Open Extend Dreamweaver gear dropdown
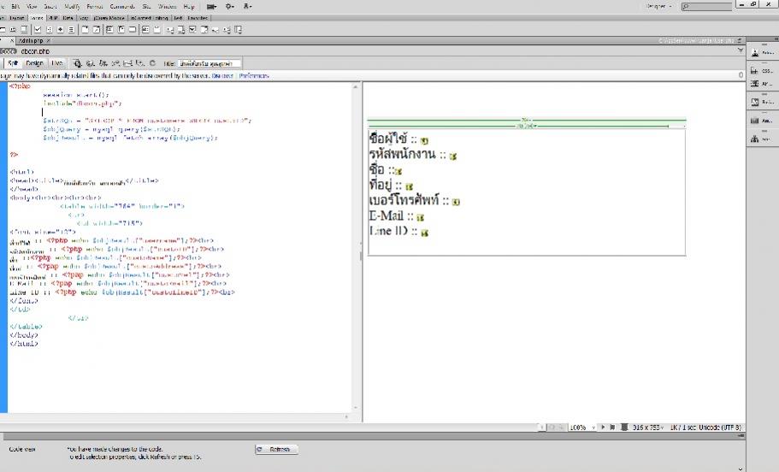Image resolution: width=779 pixels, height=472 pixels. [x=229, y=7]
